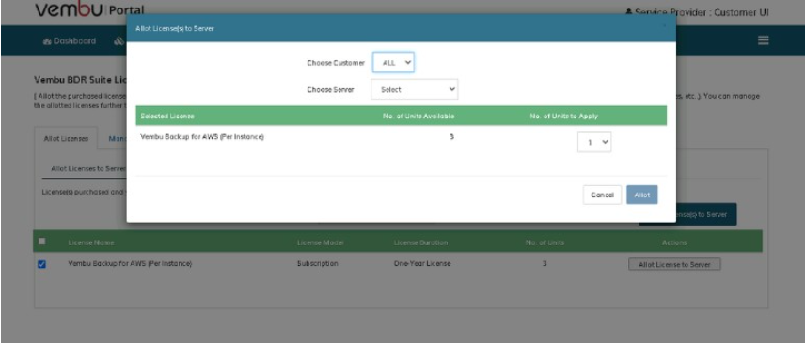Open the hamburger menu icon
805x343 pixels.
[x=764, y=40]
